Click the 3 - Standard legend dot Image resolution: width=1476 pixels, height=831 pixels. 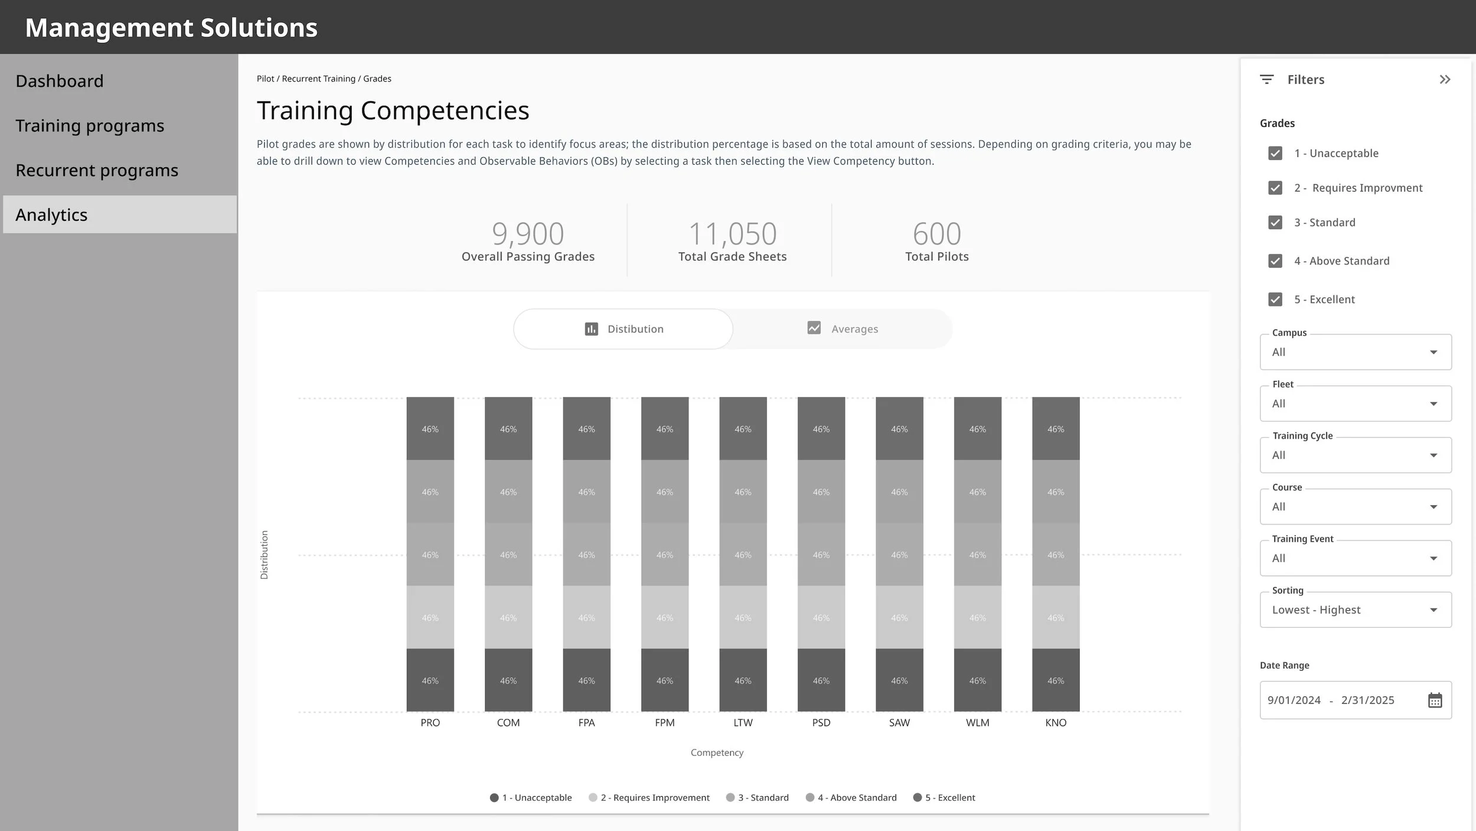(x=730, y=797)
